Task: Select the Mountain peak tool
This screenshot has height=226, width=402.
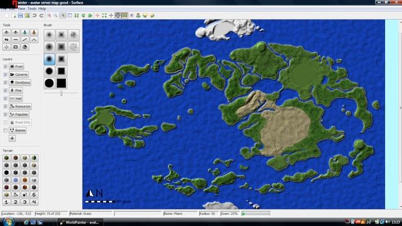Action: (x=34, y=40)
